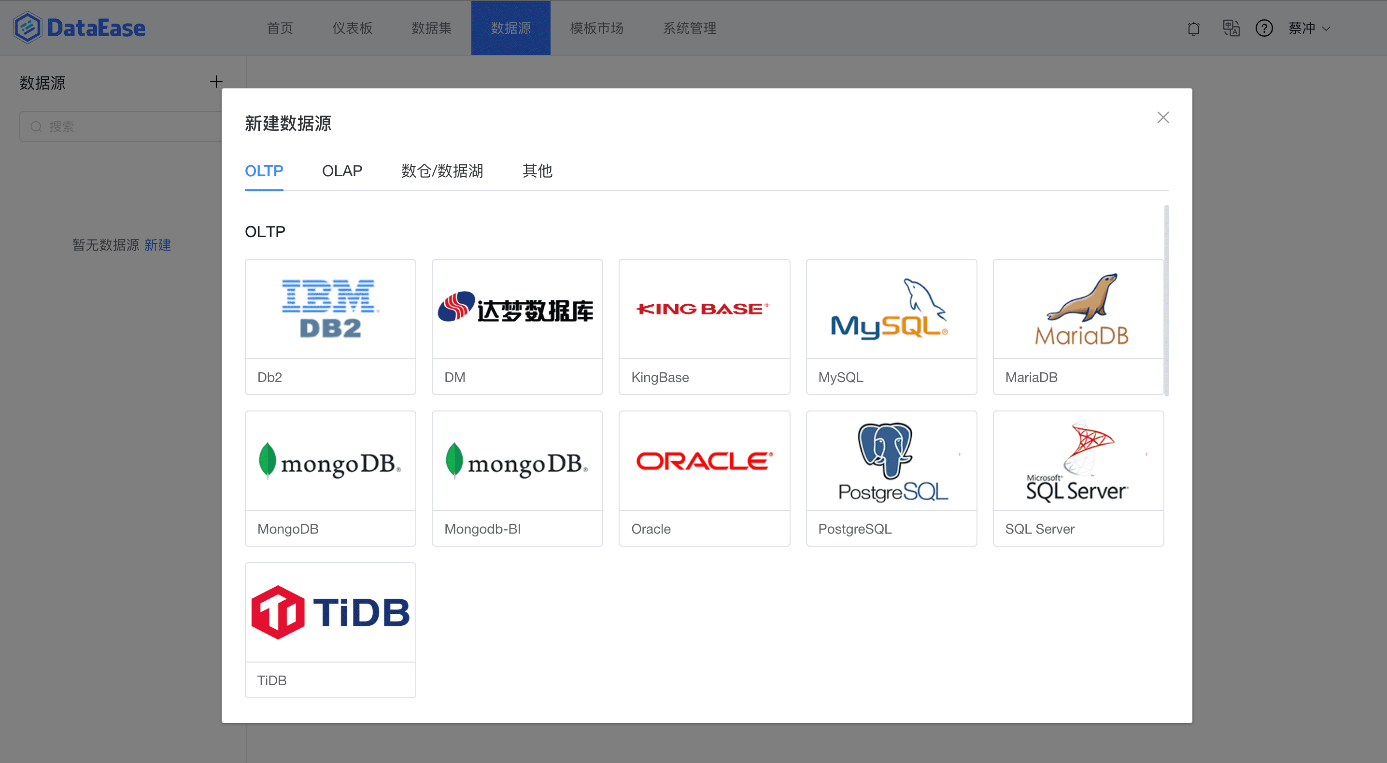
Task: Pick the MariaDB data source
Action: [1078, 326]
